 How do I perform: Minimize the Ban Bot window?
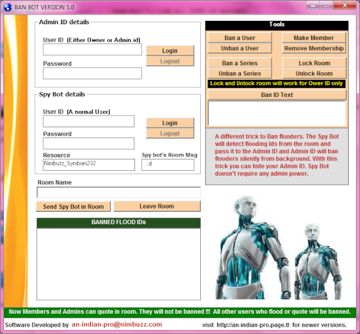tap(313, 5)
